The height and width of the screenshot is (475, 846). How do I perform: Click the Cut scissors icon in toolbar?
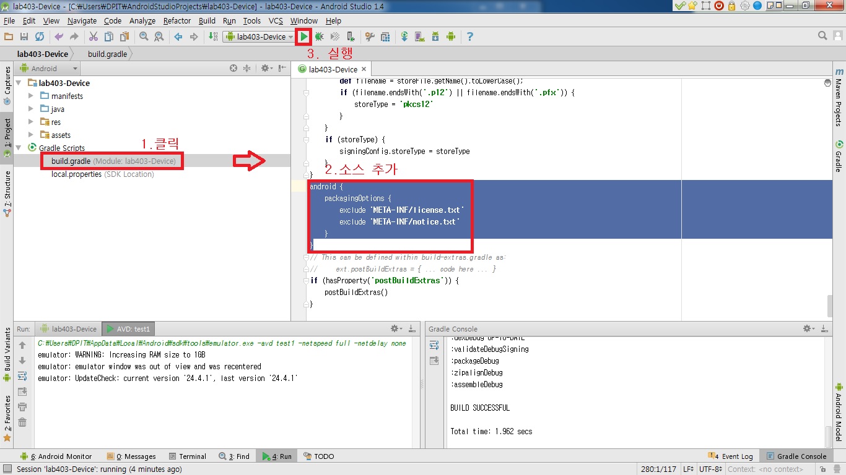(93, 37)
